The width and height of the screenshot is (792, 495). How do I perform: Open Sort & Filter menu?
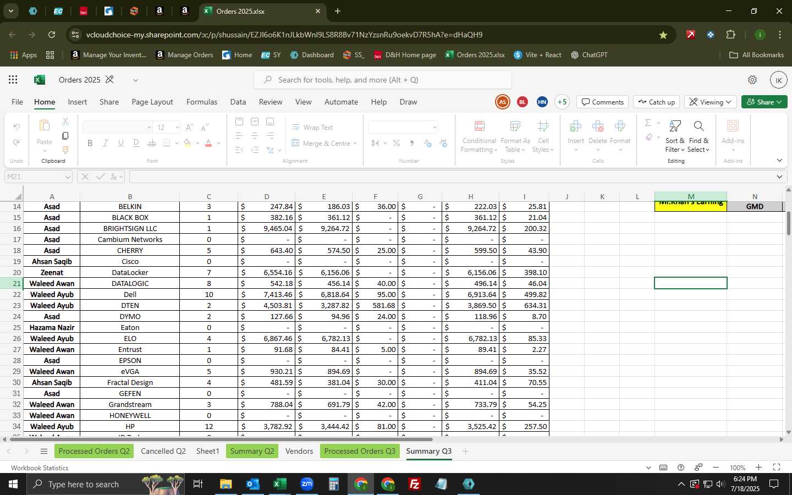pyautogui.click(x=675, y=137)
